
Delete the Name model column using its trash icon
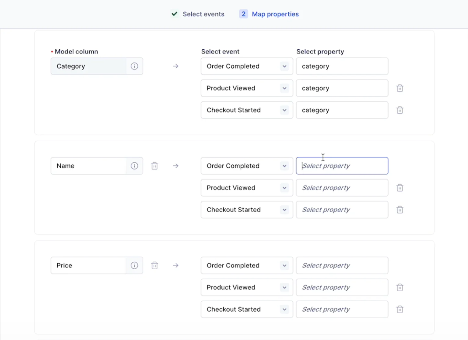pos(155,166)
